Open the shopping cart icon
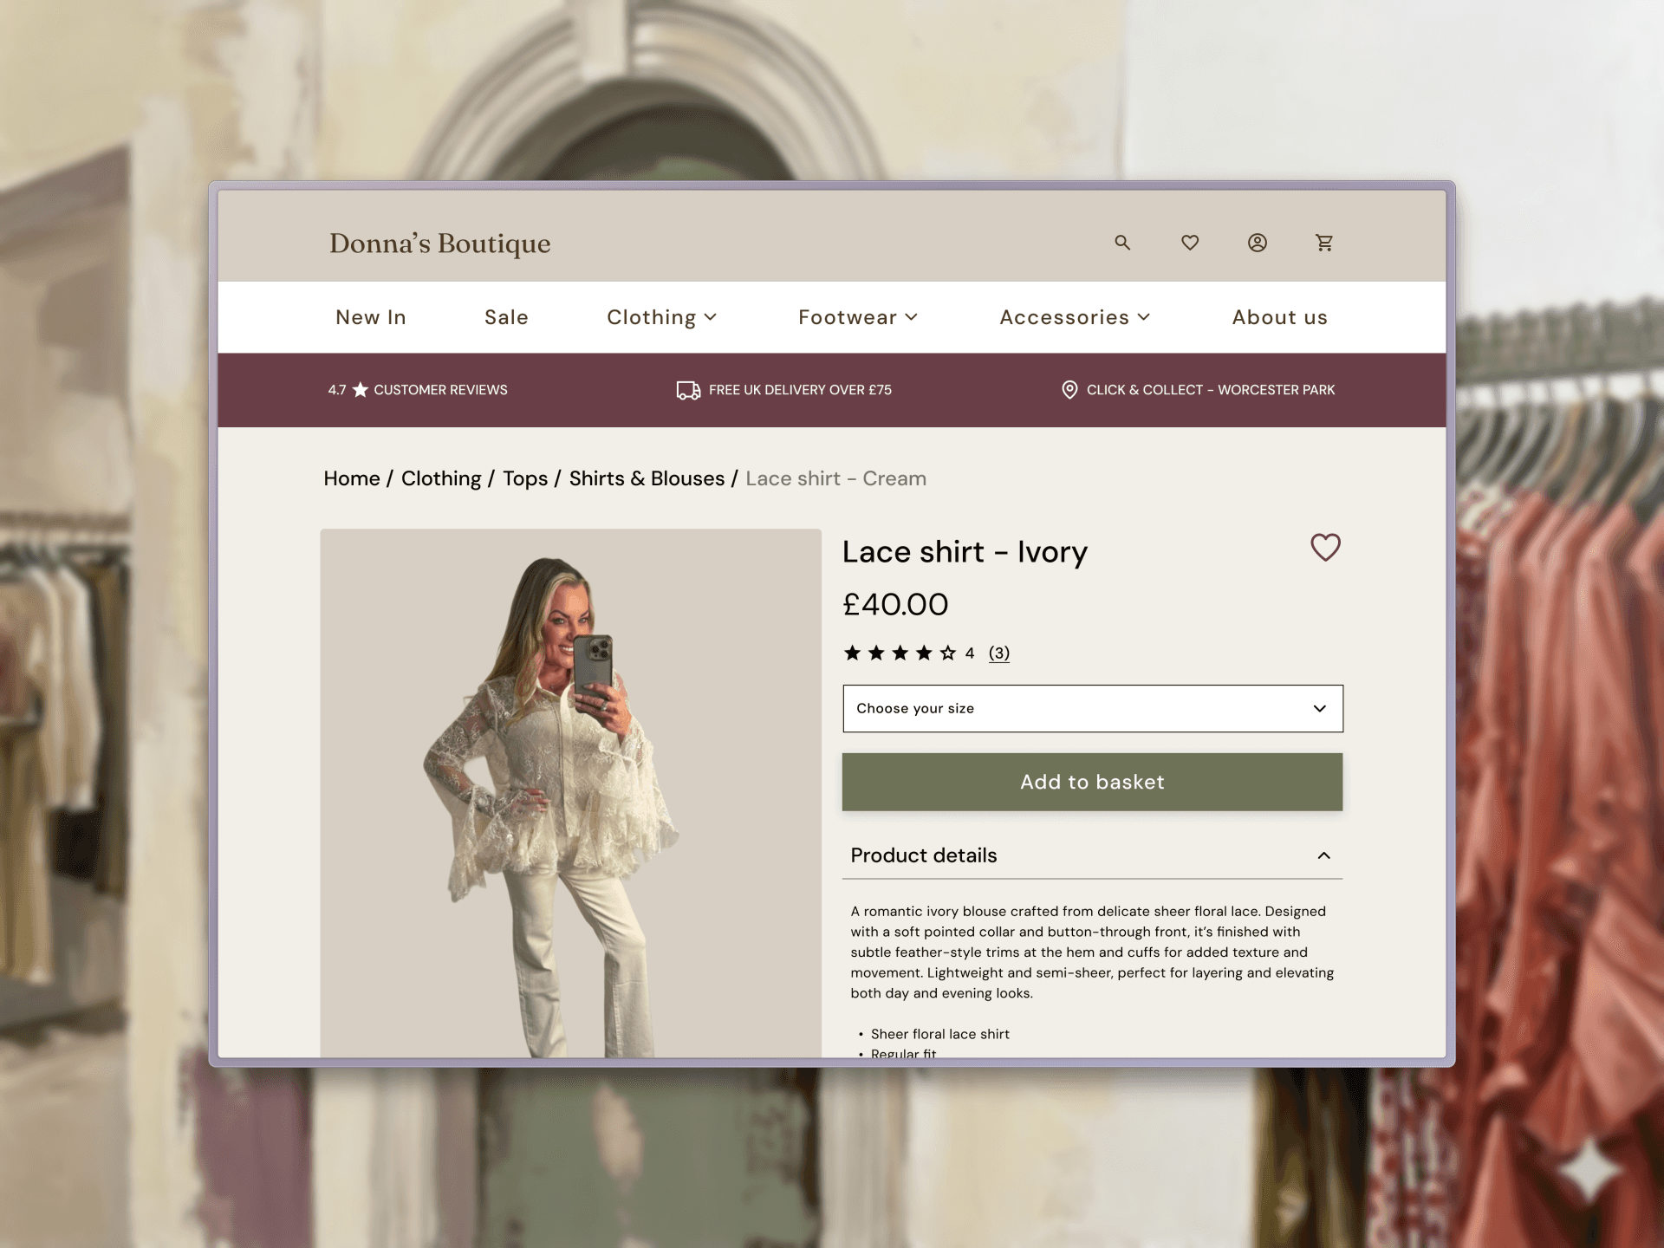 [1324, 243]
